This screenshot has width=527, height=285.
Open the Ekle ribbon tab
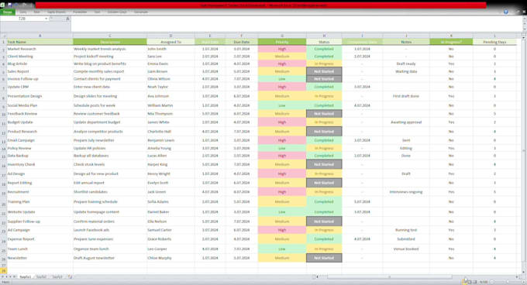pyautogui.click(x=36, y=12)
